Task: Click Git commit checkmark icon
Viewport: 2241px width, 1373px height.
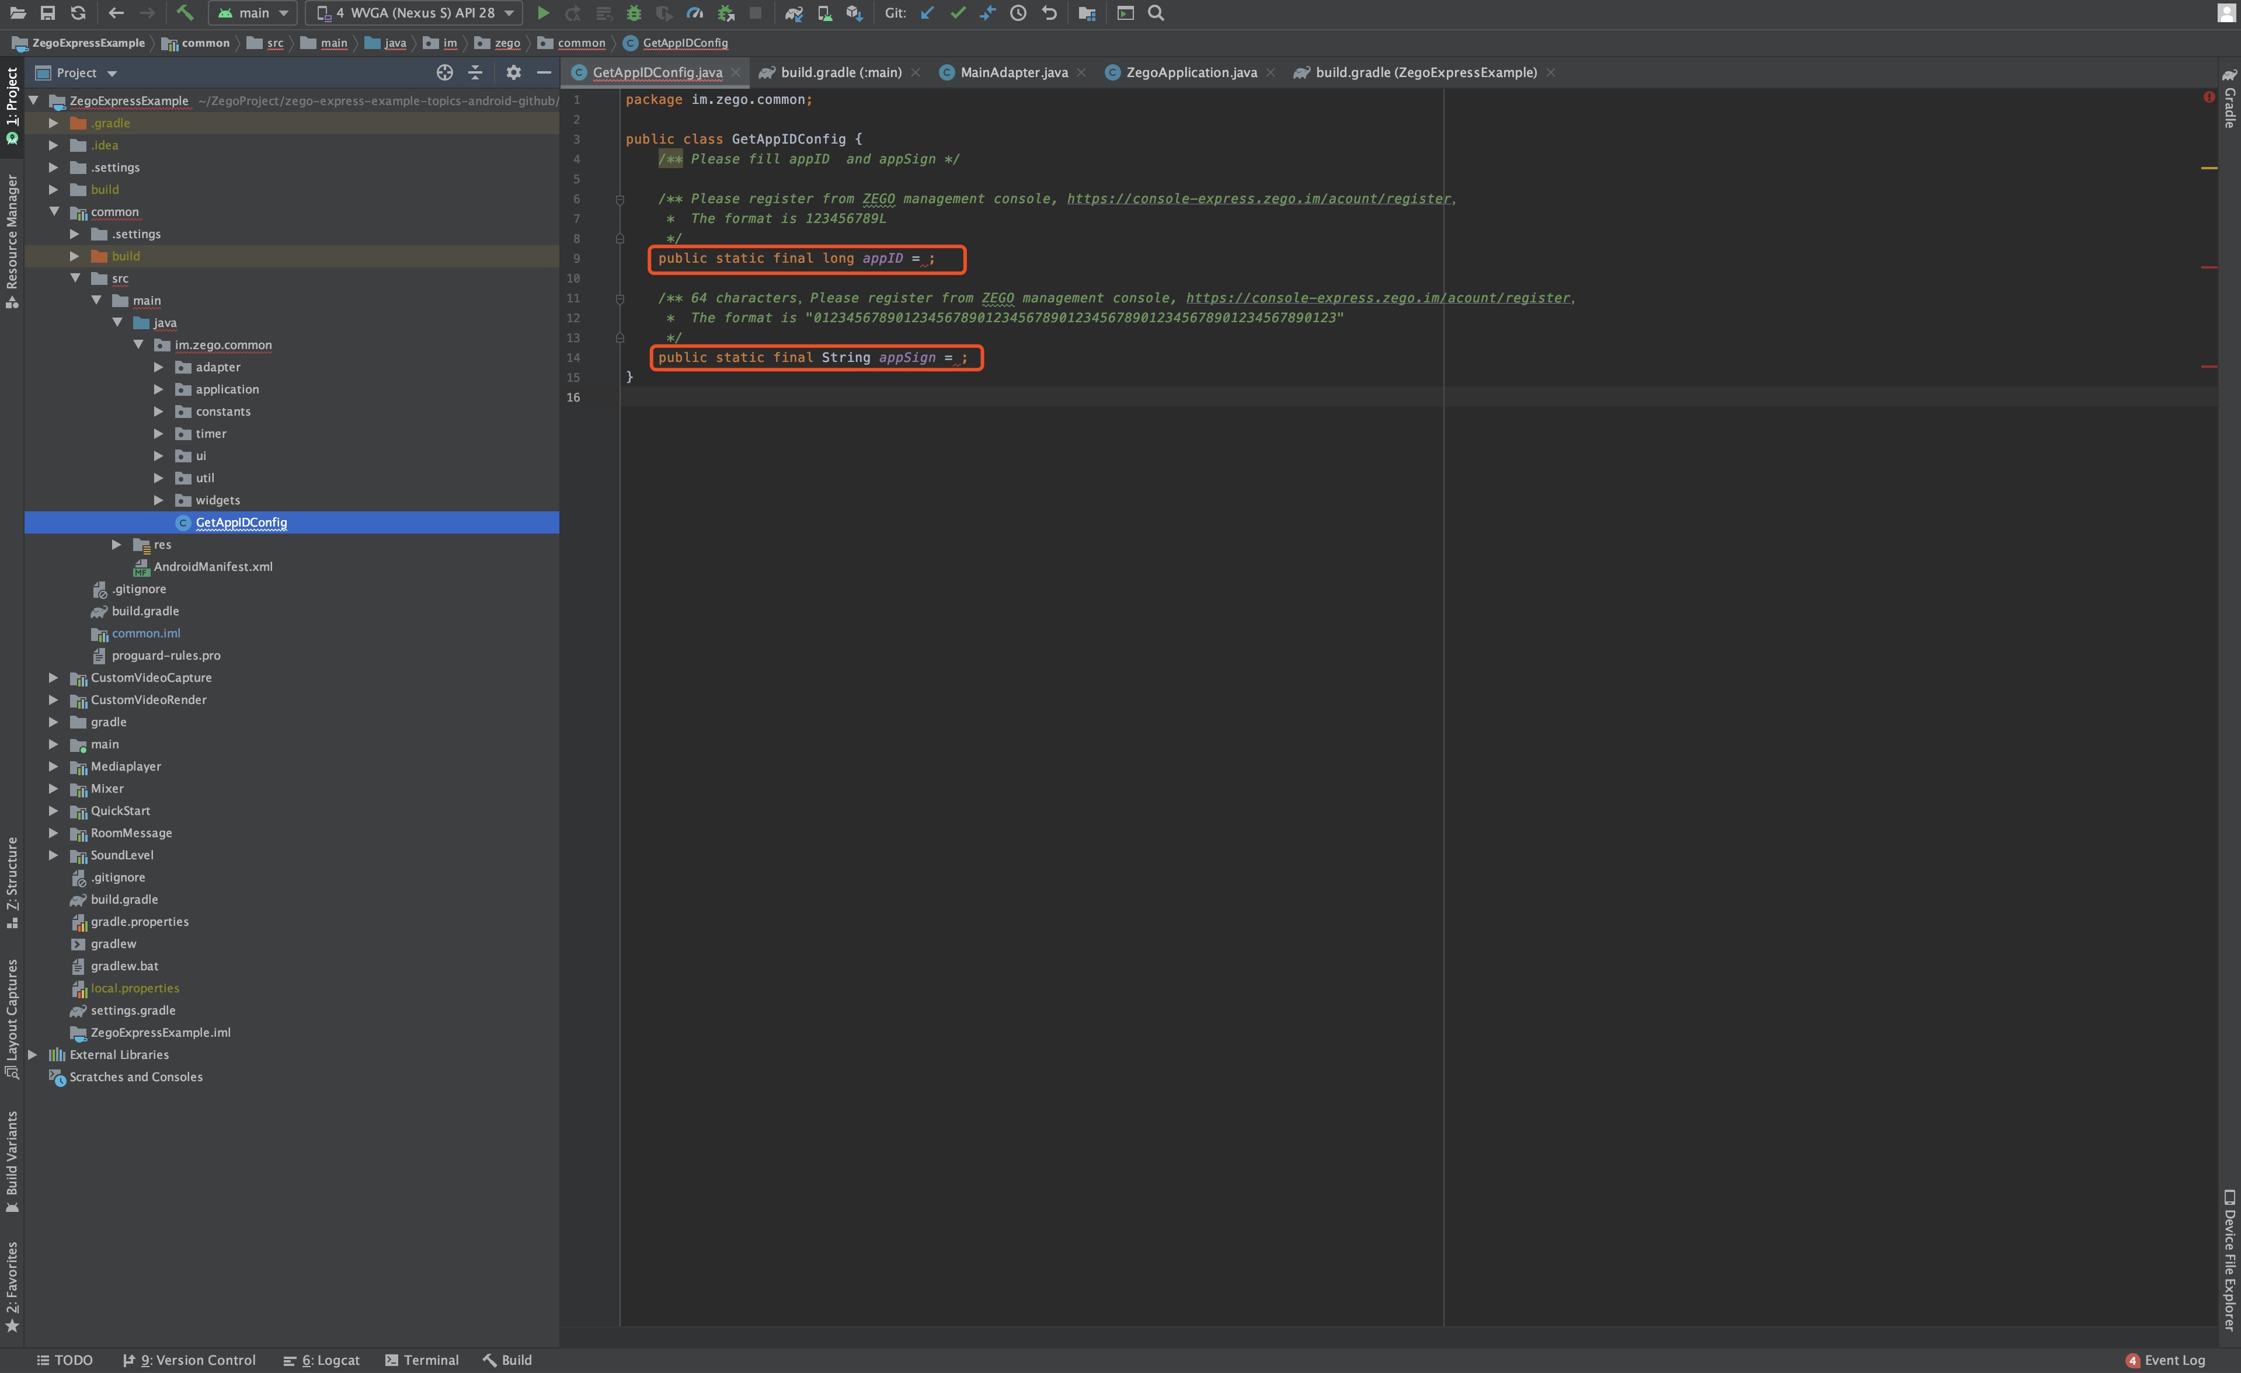Action: pos(958,13)
